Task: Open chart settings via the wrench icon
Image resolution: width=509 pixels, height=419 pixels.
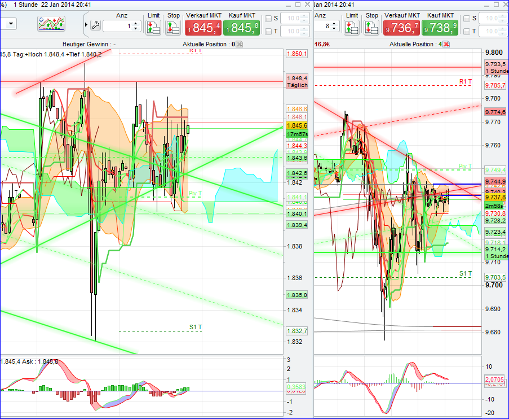Action: 96,24
